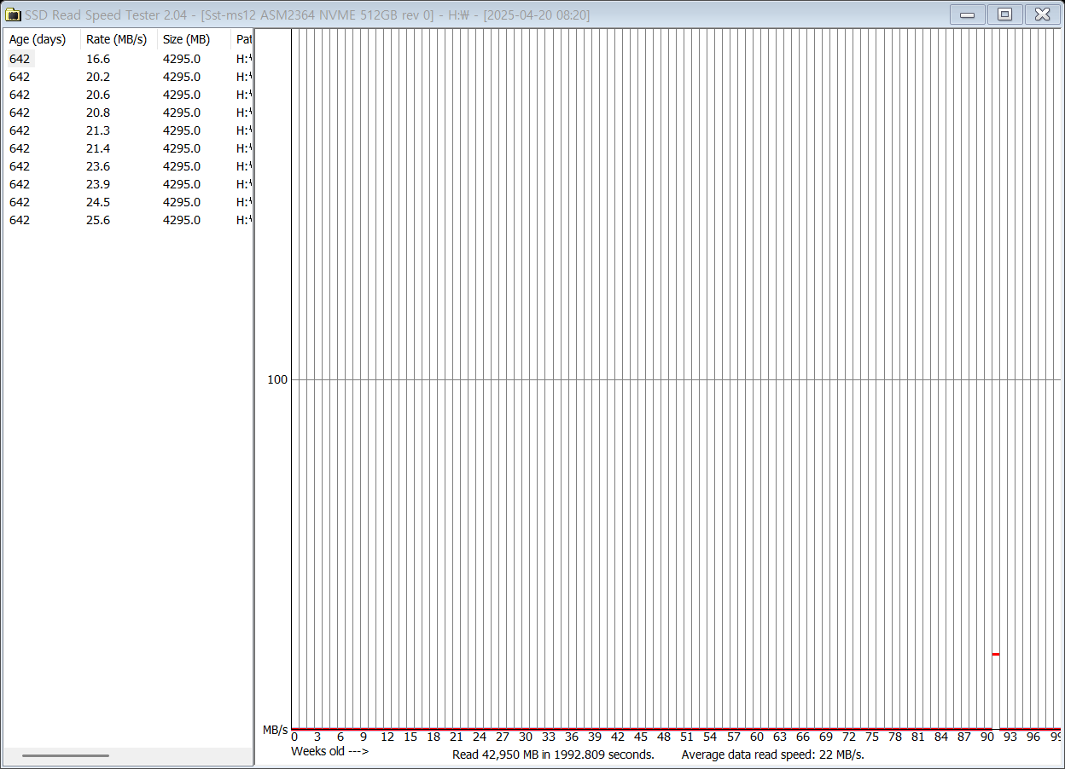The image size is (1065, 769).
Task: Select the entry with rate 24.5
Action: [98, 202]
